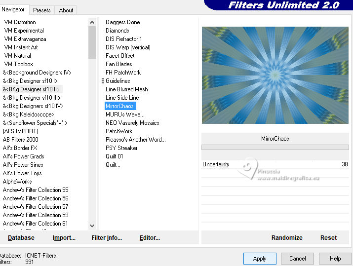Choose the MURUs Wave... filter

point(125,114)
